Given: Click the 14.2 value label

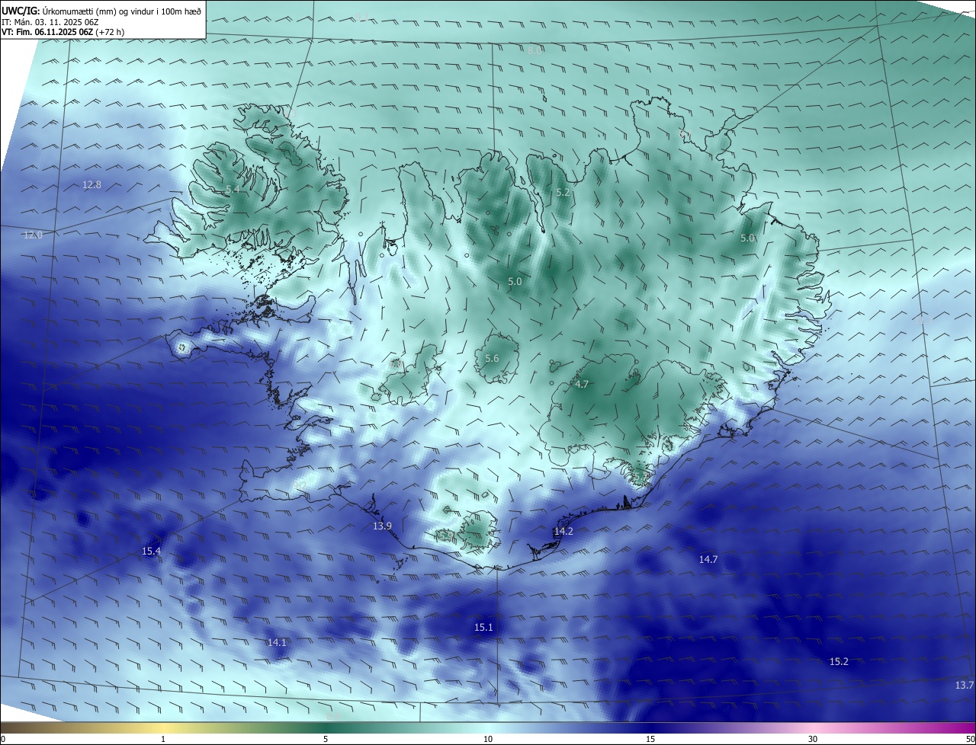Looking at the screenshot, I should [x=563, y=532].
